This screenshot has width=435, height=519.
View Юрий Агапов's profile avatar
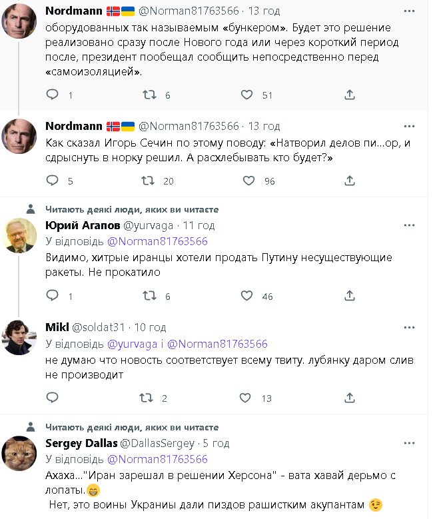(20, 235)
